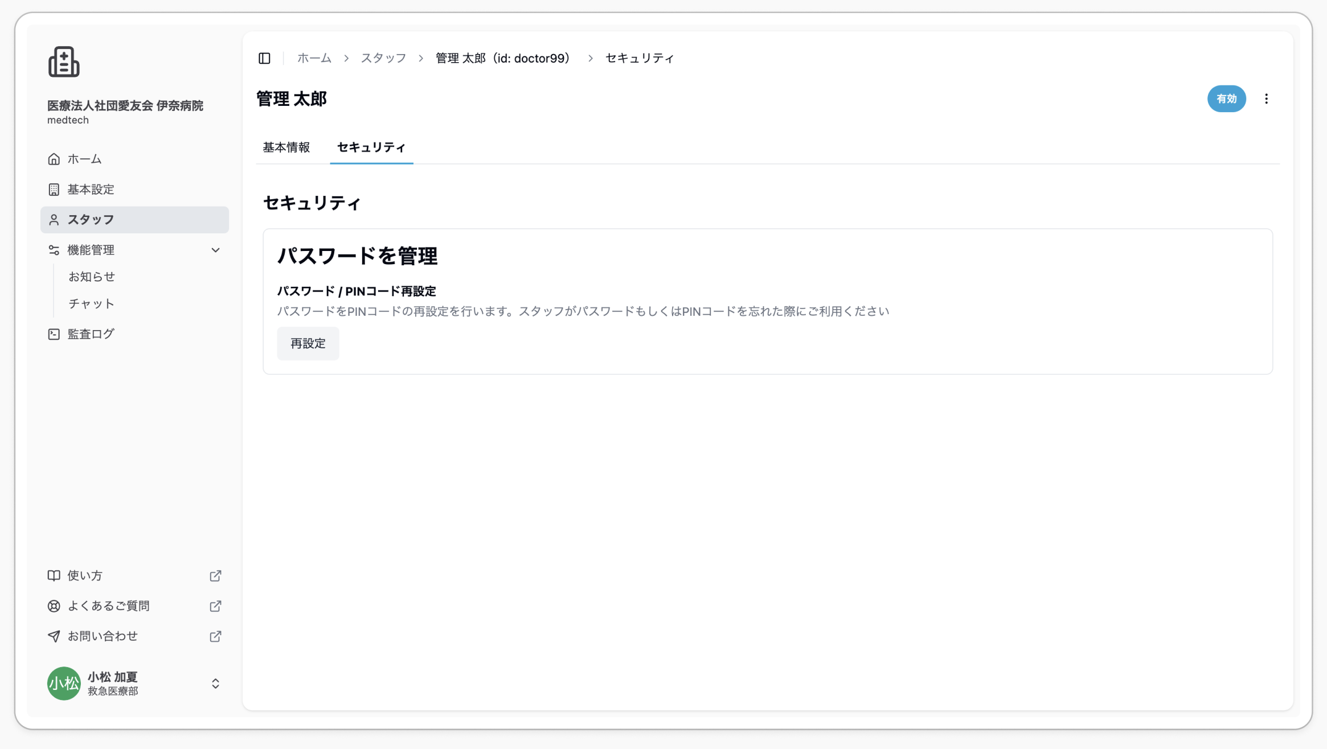The width and height of the screenshot is (1327, 749).
Task: Collapse the 機能管理 chevron
Action: tap(216, 250)
